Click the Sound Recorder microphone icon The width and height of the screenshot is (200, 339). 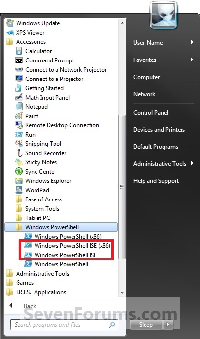click(19, 153)
